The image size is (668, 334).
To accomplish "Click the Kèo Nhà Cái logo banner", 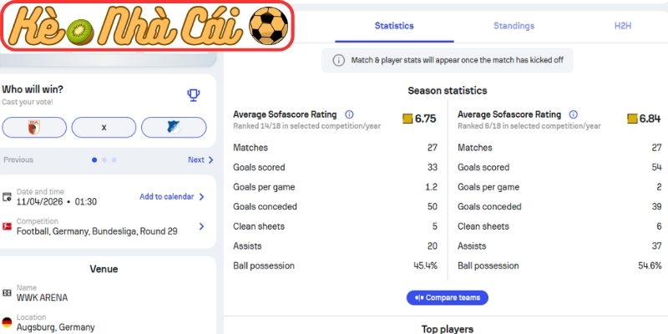I will tap(149, 26).
